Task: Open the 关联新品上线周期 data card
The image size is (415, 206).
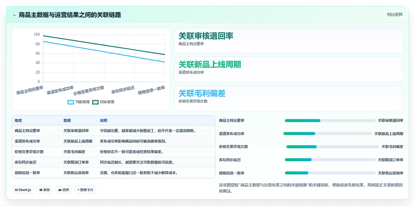Action: [x=288, y=69]
